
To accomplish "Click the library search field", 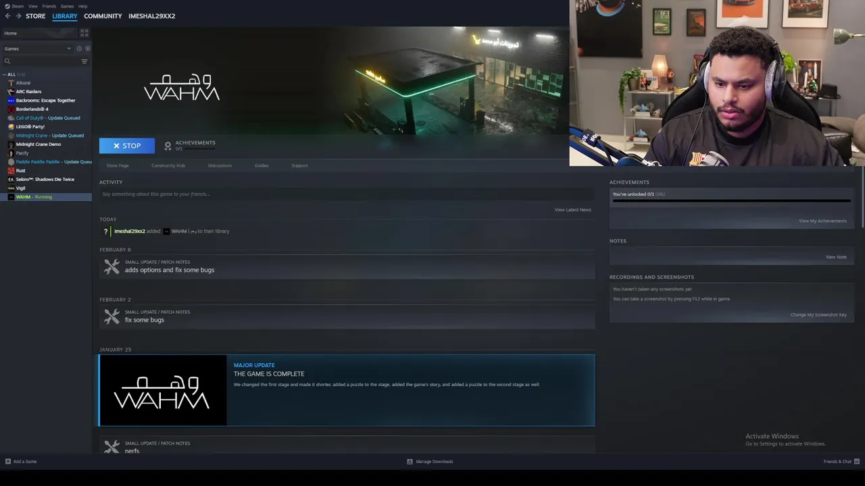I will [44, 61].
